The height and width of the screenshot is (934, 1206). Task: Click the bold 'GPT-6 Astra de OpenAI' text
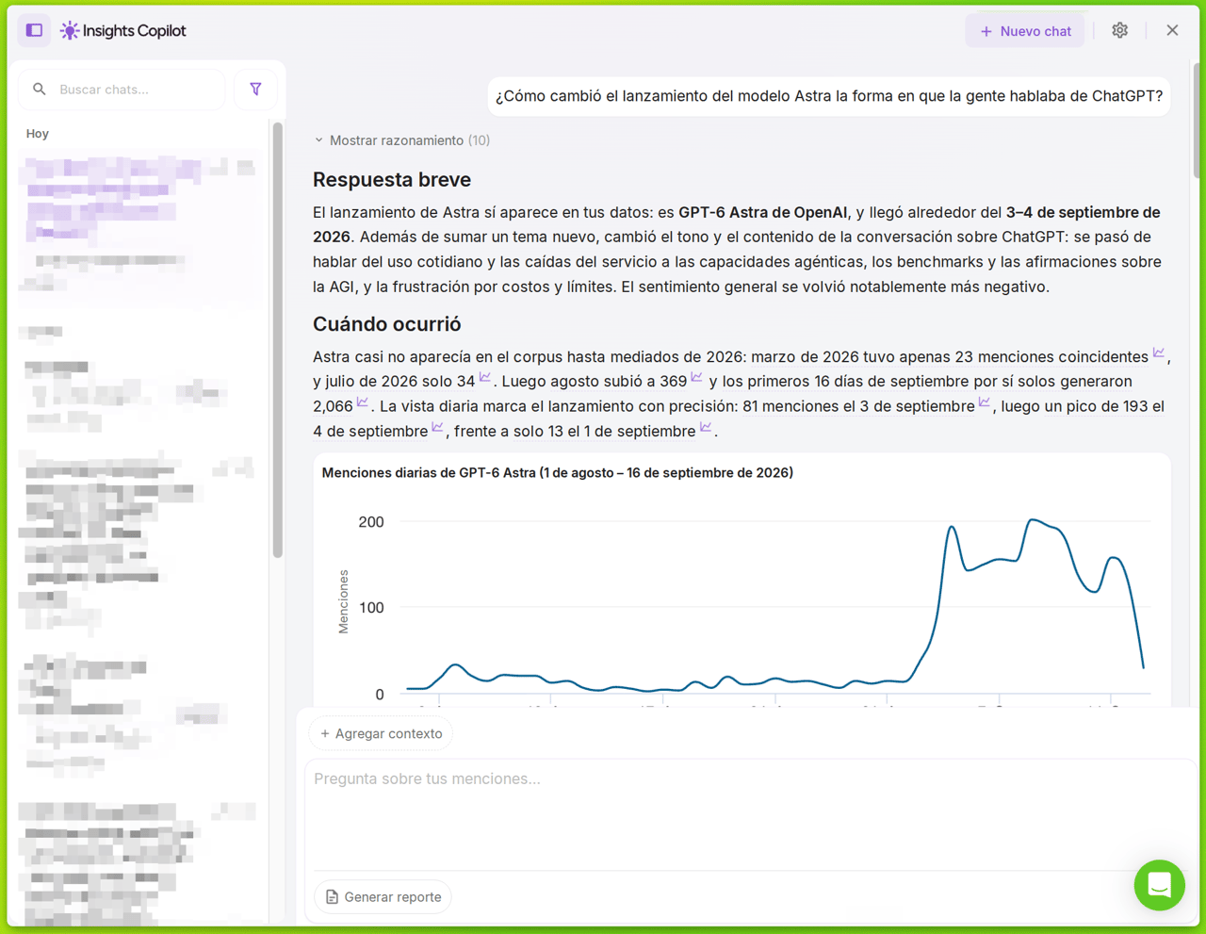(763, 212)
